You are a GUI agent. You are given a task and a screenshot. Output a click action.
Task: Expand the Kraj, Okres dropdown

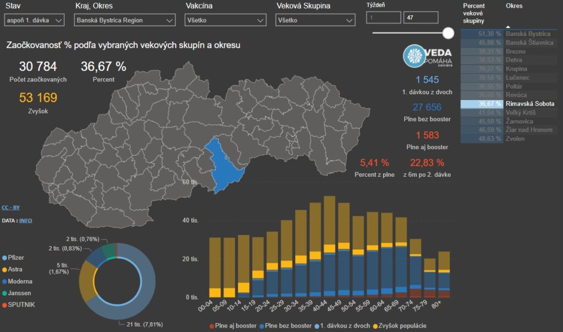point(125,20)
